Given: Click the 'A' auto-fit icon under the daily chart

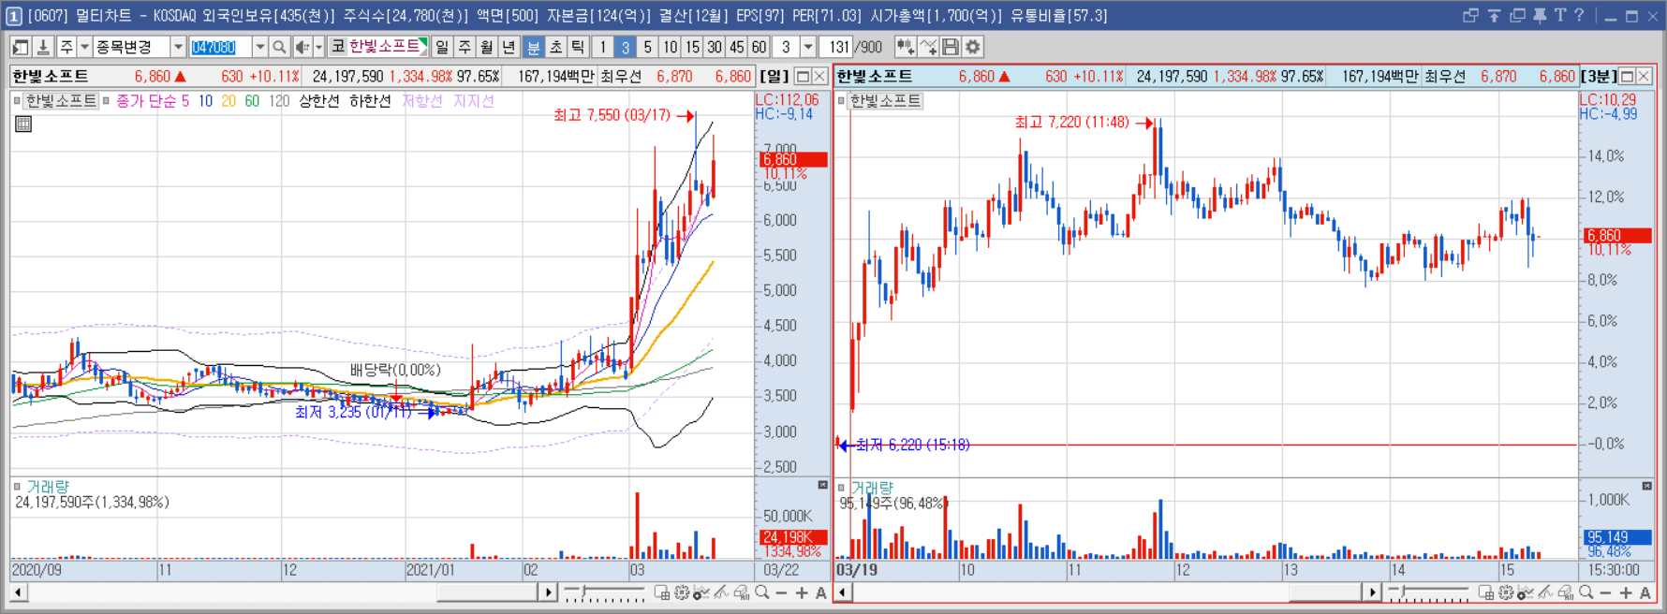Looking at the screenshot, I should [821, 592].
